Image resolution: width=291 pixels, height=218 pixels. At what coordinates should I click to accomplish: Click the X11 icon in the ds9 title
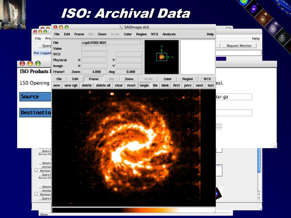pyautogui.click(x=121, y=27)
